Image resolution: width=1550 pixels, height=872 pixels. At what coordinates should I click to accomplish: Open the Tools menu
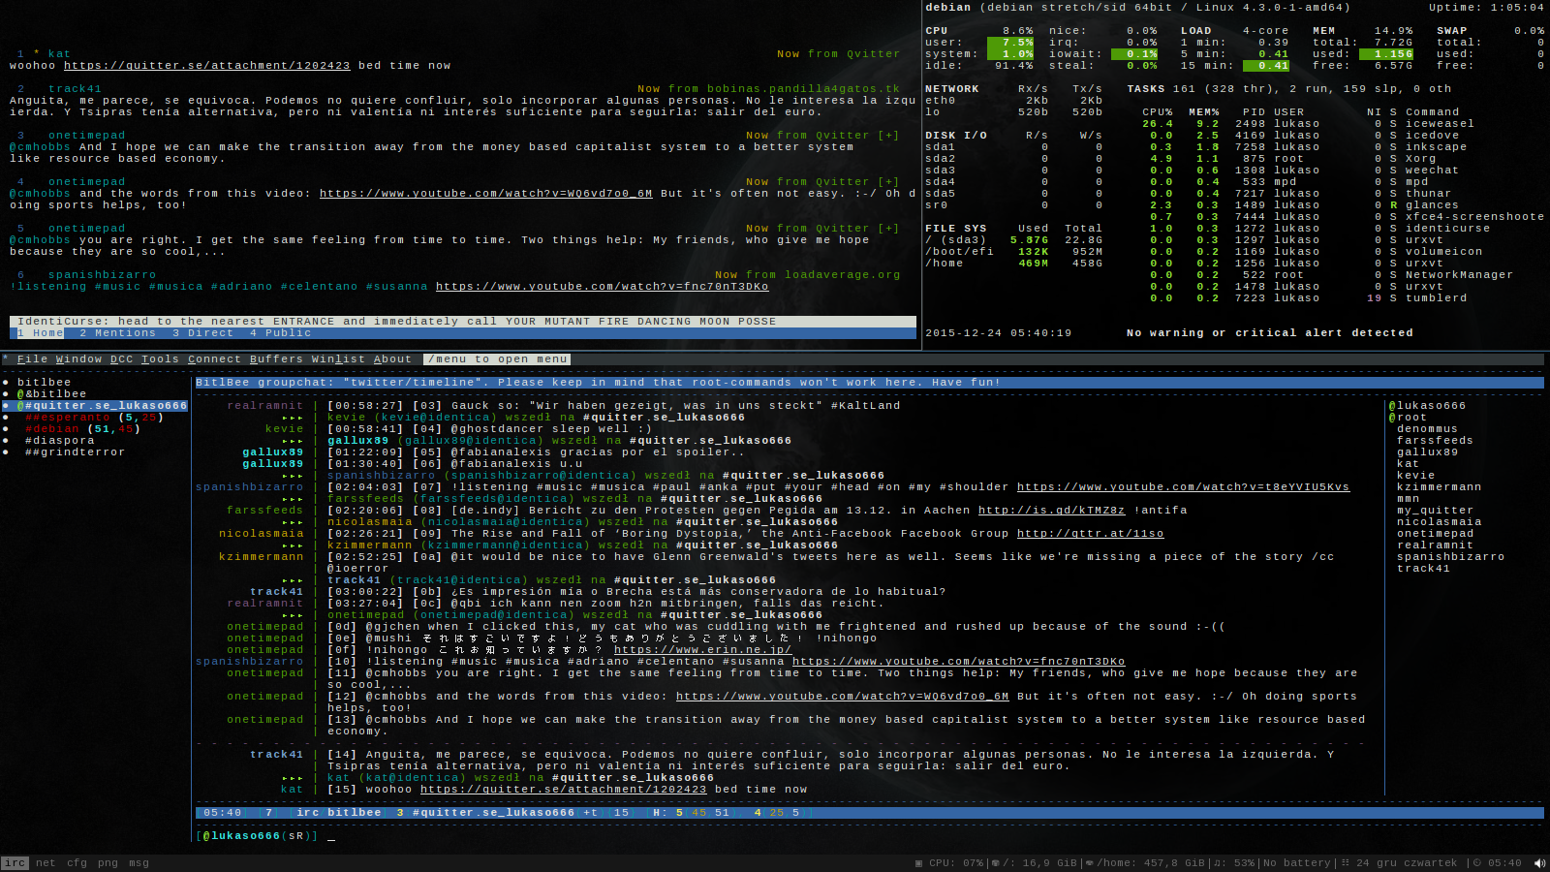click(x=160, y=359)
